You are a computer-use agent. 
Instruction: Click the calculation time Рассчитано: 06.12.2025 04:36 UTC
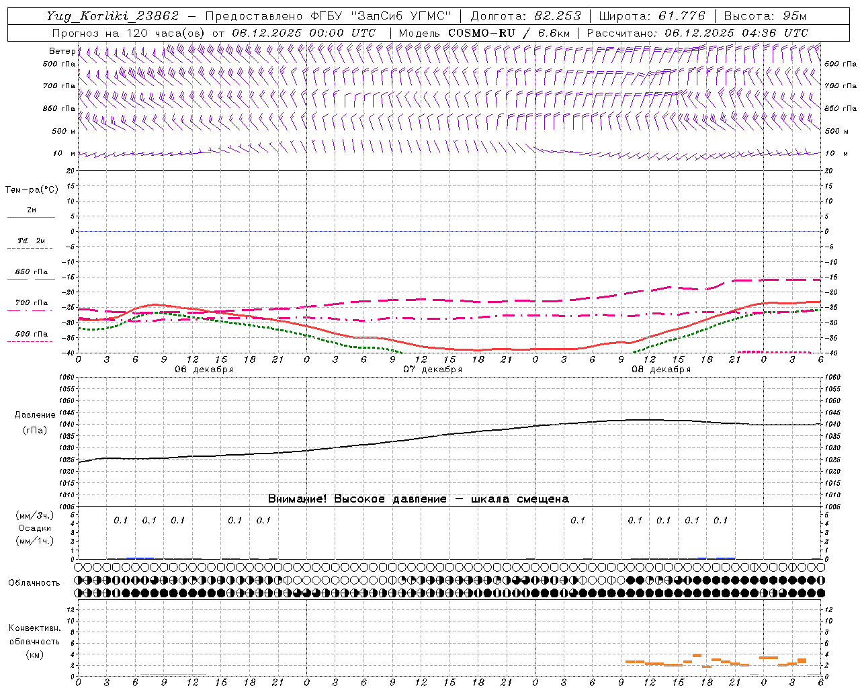697,33
